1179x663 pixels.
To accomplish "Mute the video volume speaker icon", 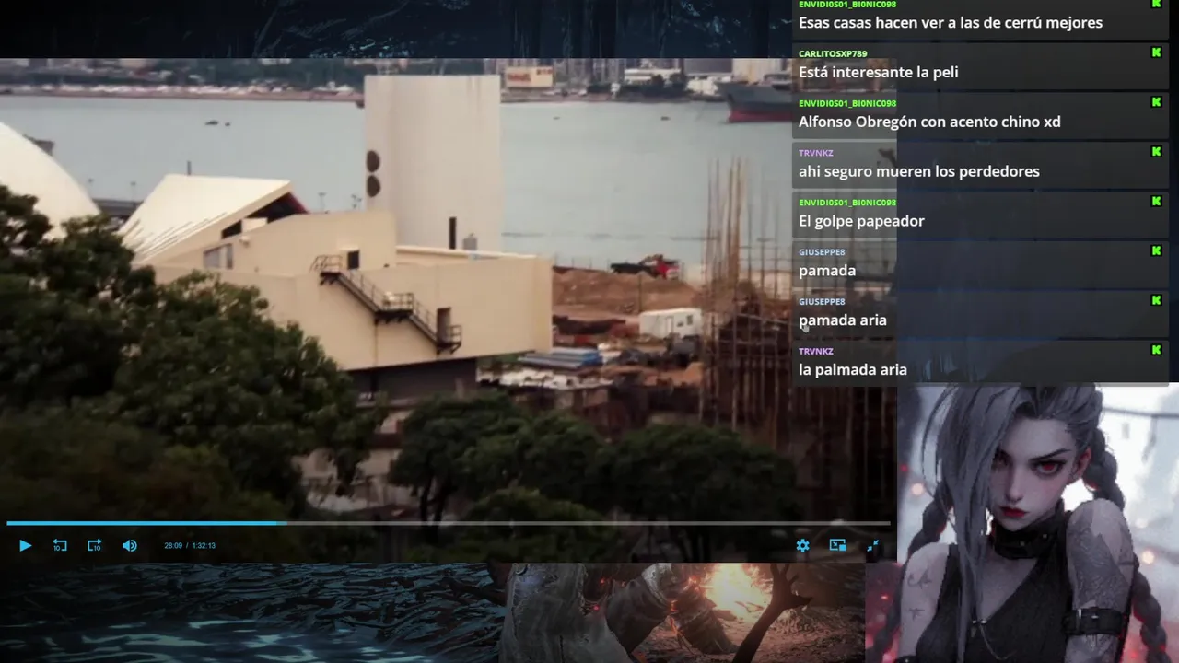I will click(x=130, y=546).
